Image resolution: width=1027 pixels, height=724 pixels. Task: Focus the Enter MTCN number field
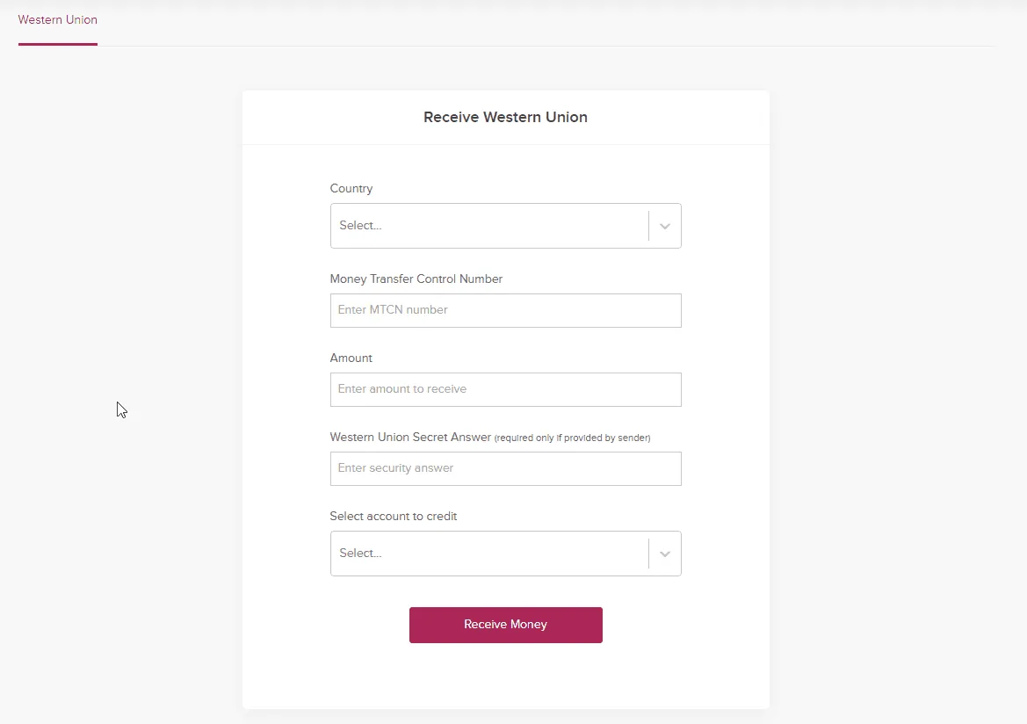tap(506, 310)
